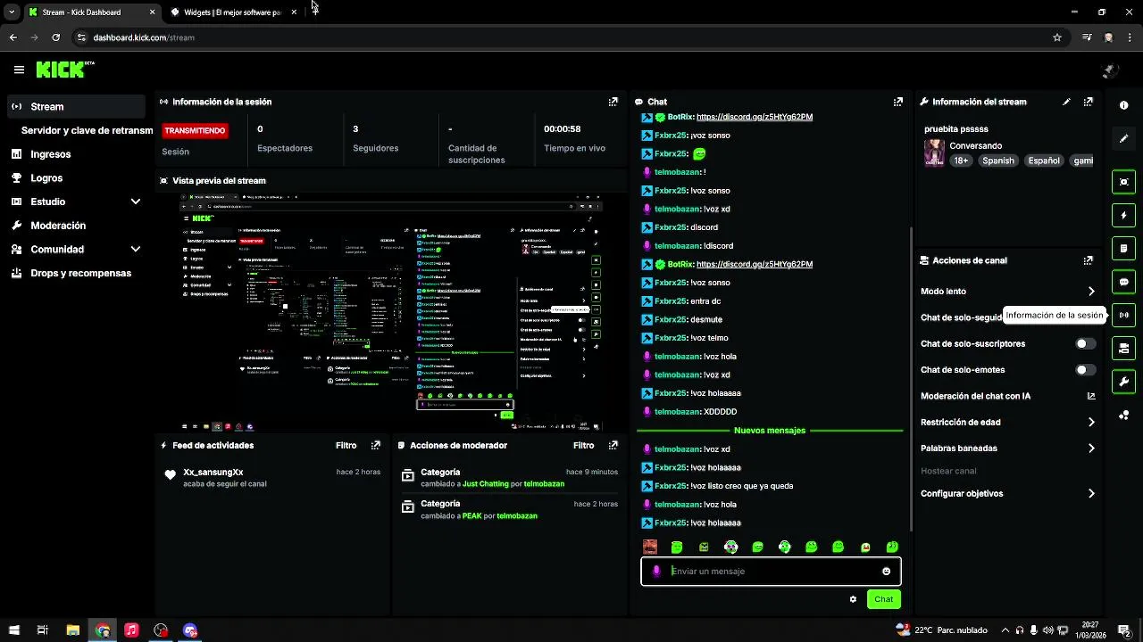Click the chat panel scrollbar
The height and width of the screenshot is (642, 1143).
click(x=911, y=379)
